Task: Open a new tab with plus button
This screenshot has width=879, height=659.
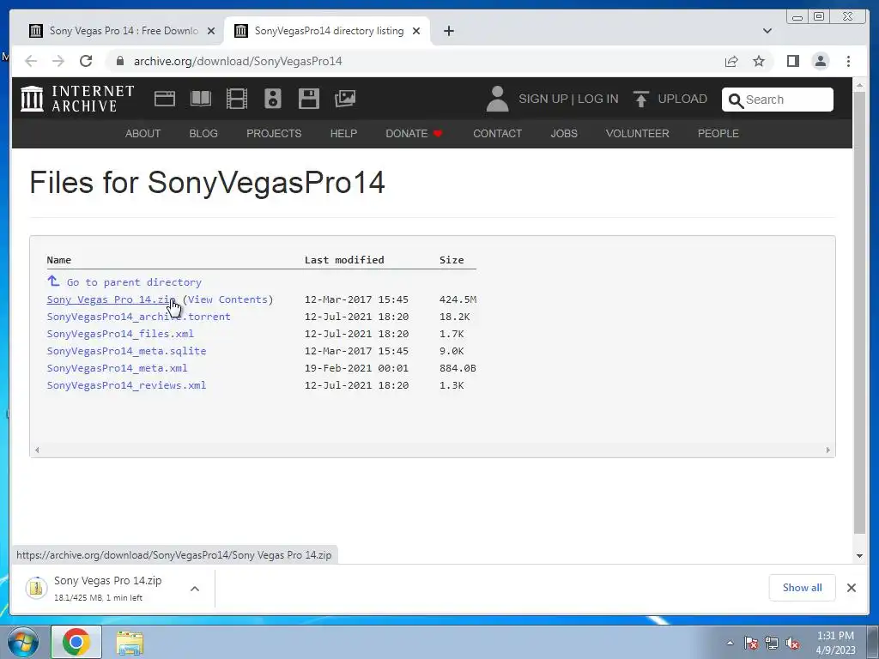Action: [x=448, y=31]
